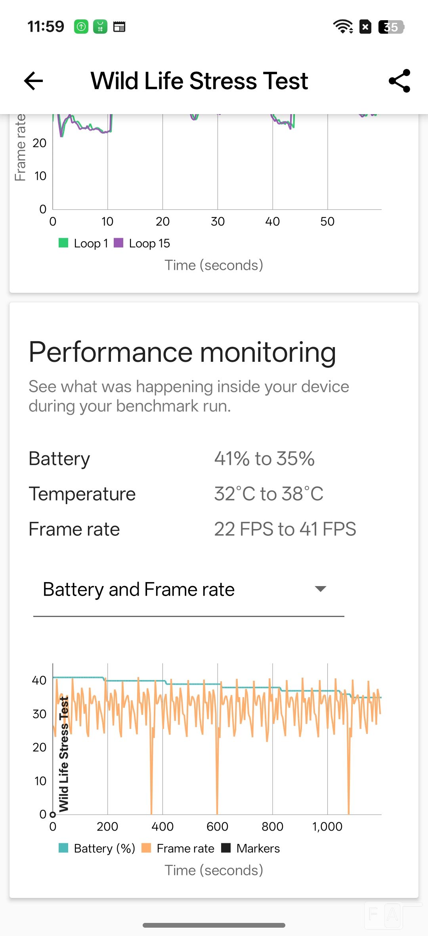Toggle Markers series in chart legend
Viewport: 428px width, 936px height.
[x=250, y=848]
